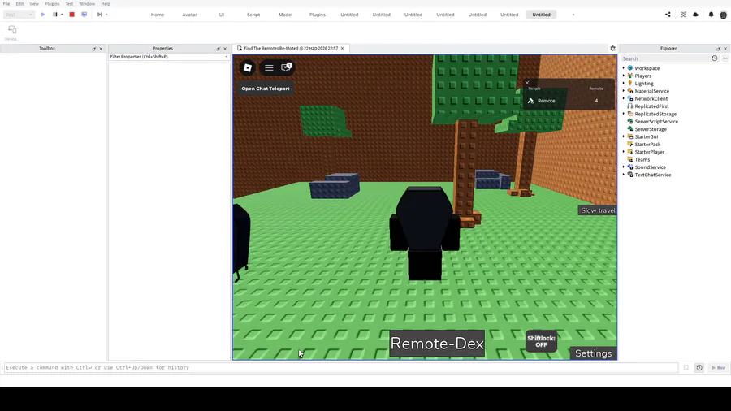Undock the Properties panel via pin icon

pyautogui.click(x=218, y=49)
